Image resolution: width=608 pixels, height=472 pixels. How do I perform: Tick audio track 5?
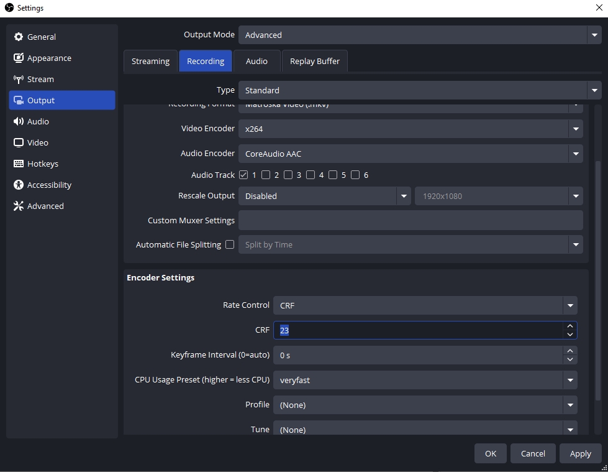(333, 175)
